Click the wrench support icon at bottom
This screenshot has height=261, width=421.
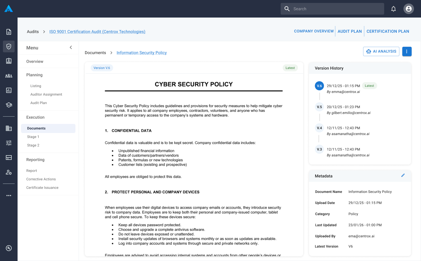[9, 248]
